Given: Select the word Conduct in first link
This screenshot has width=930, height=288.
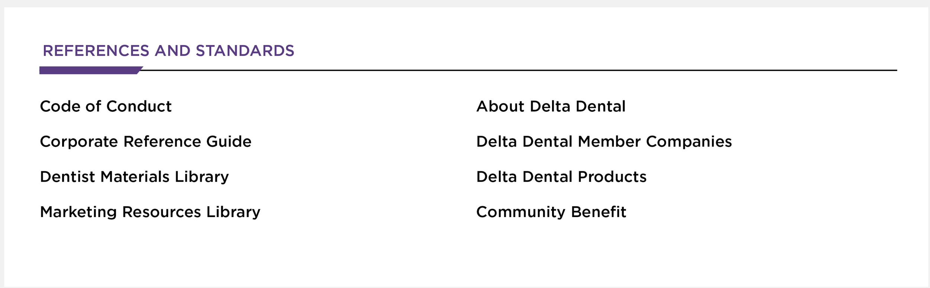Looking at the screenshot, I should (139, 106).
